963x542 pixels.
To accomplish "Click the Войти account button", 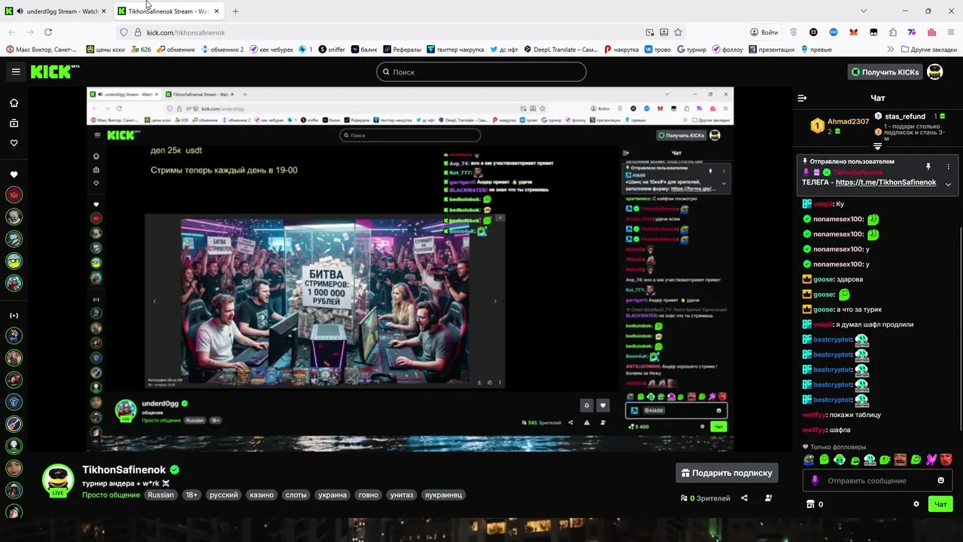I will point(764,32).
